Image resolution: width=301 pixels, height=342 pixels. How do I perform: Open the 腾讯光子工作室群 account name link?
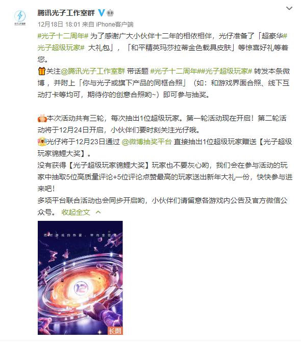(66, 13)
